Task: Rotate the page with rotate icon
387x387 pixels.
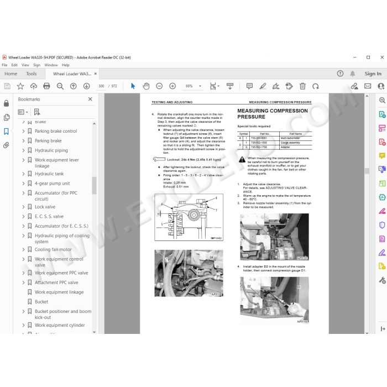Action: 316,86
